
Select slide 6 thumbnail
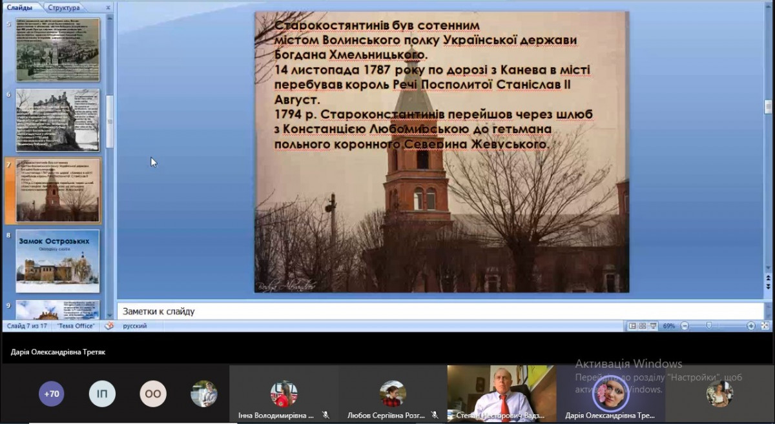coord(58,120)
